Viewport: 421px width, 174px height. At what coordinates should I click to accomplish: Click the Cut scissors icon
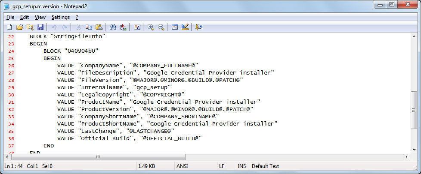[79, 27]
